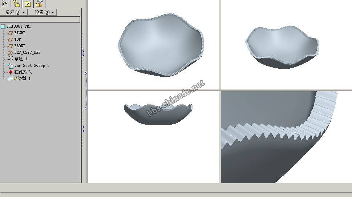Select the 草绘 1 sketch icon

(x=10, y=59)
